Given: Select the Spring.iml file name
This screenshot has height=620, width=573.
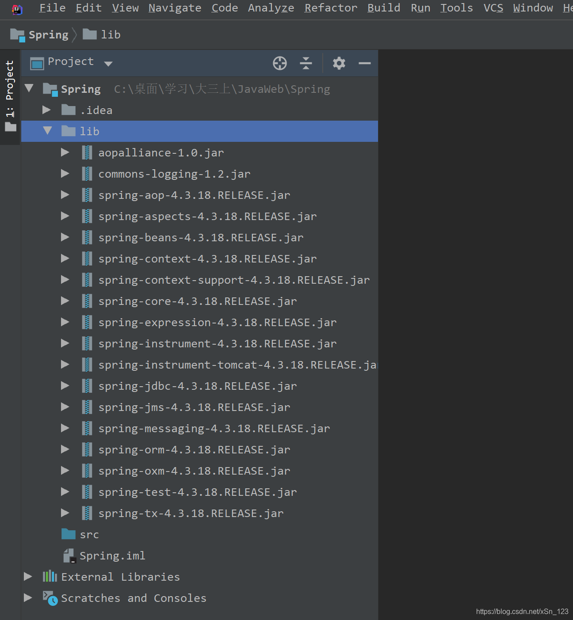Looking at the screenshot, I should [x=112, y=555].
